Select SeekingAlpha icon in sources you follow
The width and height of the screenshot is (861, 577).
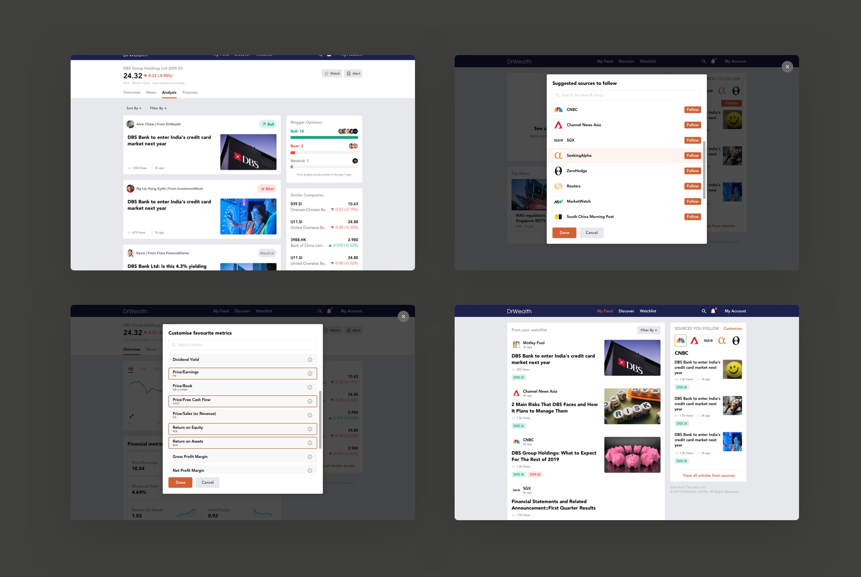tap(722, 341)
